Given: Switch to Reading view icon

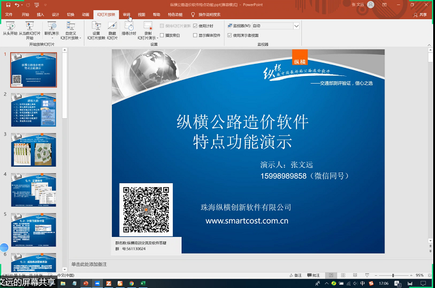Looking at the screenshot, I should coord(355,275).
